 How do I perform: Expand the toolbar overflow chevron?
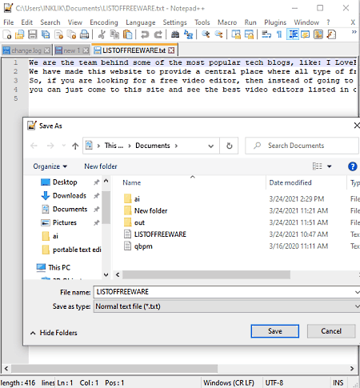[x=354, y=32]
